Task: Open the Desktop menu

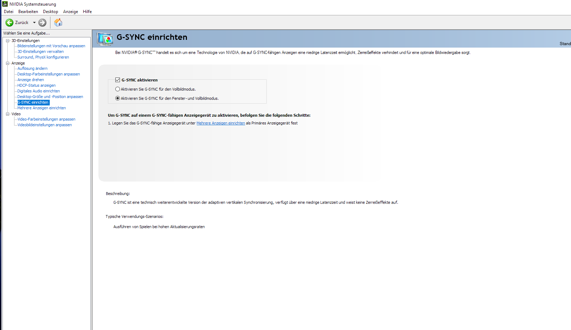Action: pyautogui.click(x=50, y=12)
